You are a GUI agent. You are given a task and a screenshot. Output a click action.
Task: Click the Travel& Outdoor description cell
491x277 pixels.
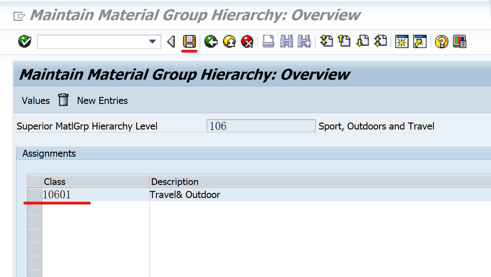point(320,195)
